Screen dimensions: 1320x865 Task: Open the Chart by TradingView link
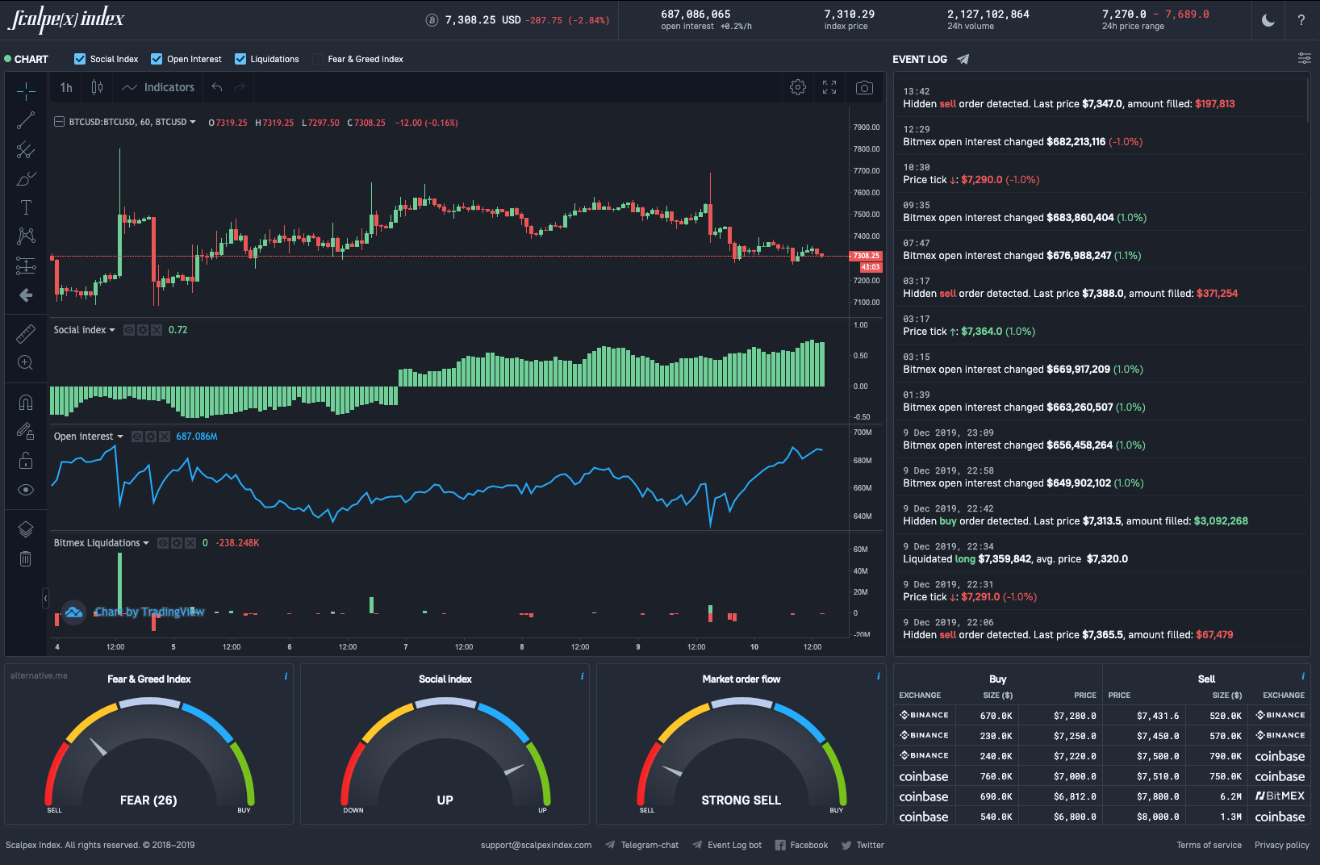click(149, 612)
